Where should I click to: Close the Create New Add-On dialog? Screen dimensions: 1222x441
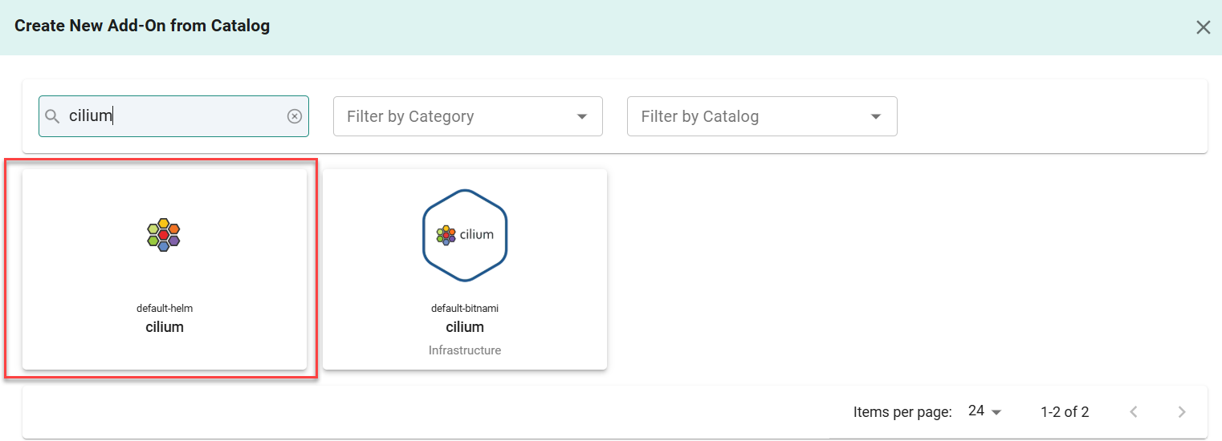[1203, 28]
